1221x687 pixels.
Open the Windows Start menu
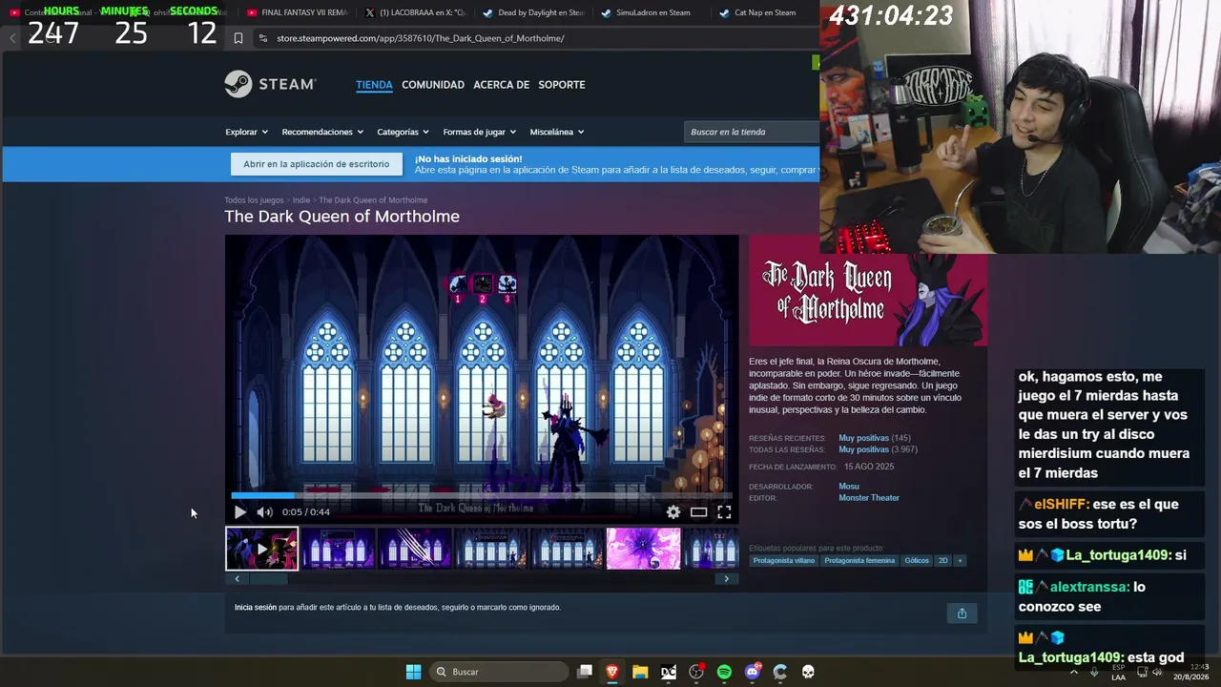click(413, 672)
